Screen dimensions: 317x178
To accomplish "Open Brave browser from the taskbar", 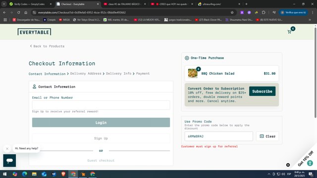I will point(63,174).
